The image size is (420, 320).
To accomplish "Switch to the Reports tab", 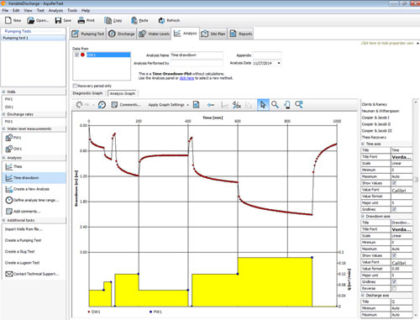I will (241, 34).
